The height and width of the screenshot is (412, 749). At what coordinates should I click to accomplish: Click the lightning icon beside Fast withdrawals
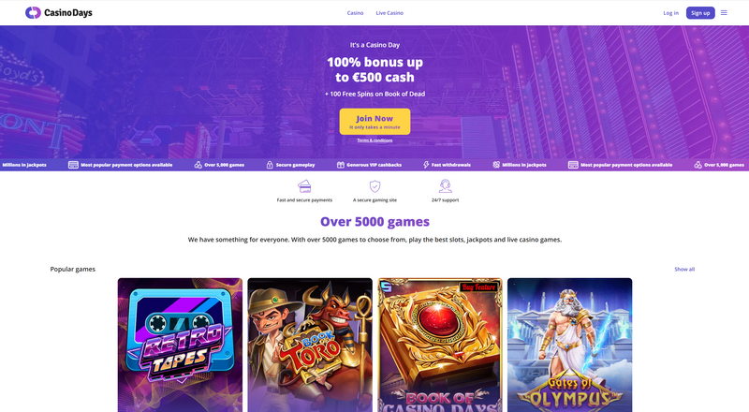coord(426,165)
